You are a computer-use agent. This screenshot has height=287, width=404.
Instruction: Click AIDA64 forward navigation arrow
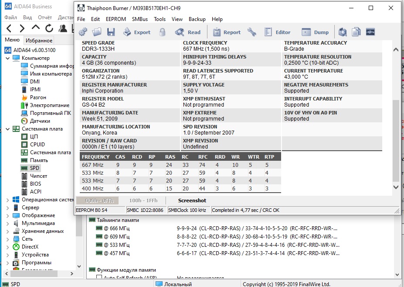[x=22, y=28]
